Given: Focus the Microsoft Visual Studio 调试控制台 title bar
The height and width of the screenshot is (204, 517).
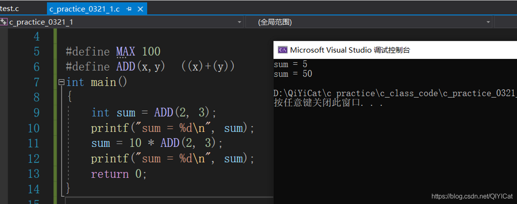Looking at the screenshot, I should click(395, 50).
